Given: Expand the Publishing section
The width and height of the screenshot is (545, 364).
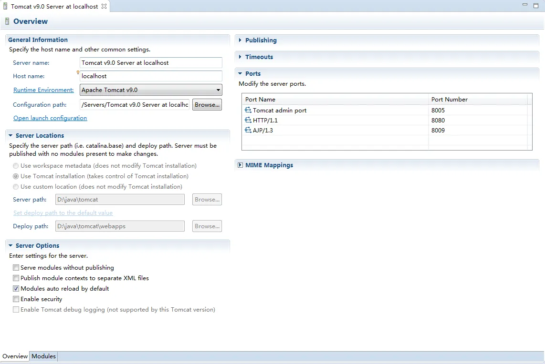Looking at the screenshot, I should point(240,40).
